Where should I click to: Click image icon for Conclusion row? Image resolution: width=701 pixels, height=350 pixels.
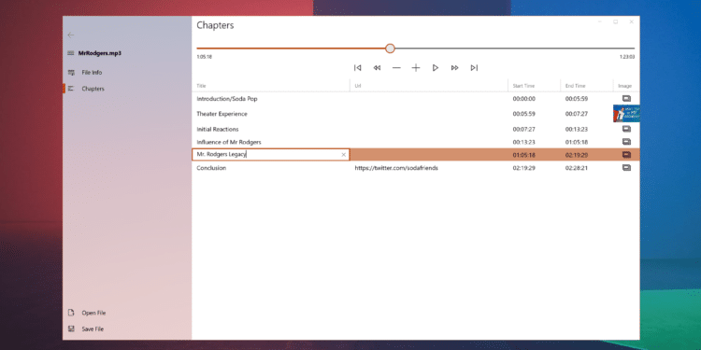(626, 168)
